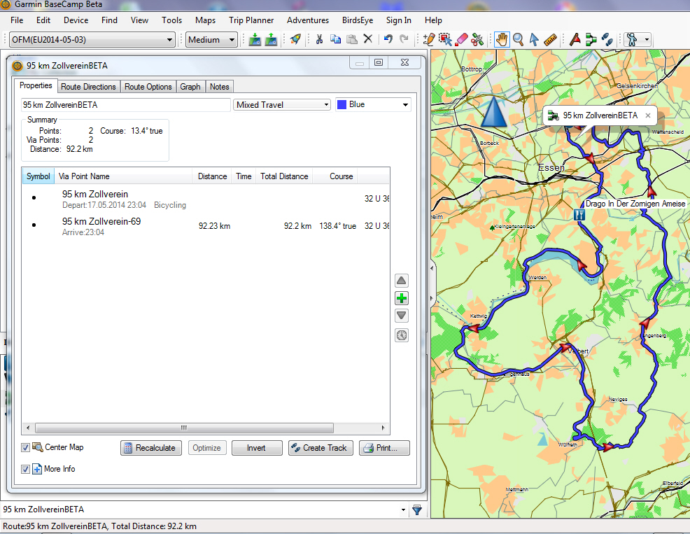Click the move via point up arrow
The width and height of the screenshot is (690, 534).
coord(402,281)
